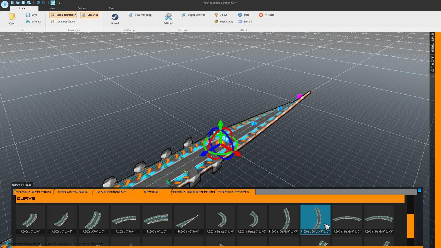Switch to the Entities ribbon tab
Screen dimensions: 441x248
[82, 8]
